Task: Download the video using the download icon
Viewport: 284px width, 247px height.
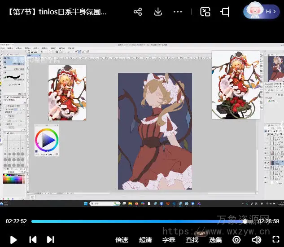Action: point(158,12)
